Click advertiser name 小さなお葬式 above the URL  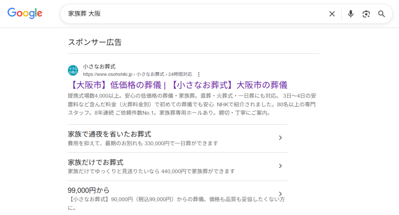click(x=99, y=66)
